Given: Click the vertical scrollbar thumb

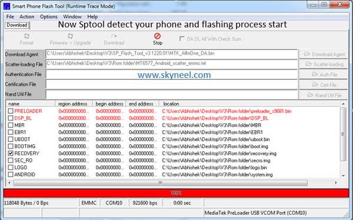Looking at the screenshot, I should (343, 134).
